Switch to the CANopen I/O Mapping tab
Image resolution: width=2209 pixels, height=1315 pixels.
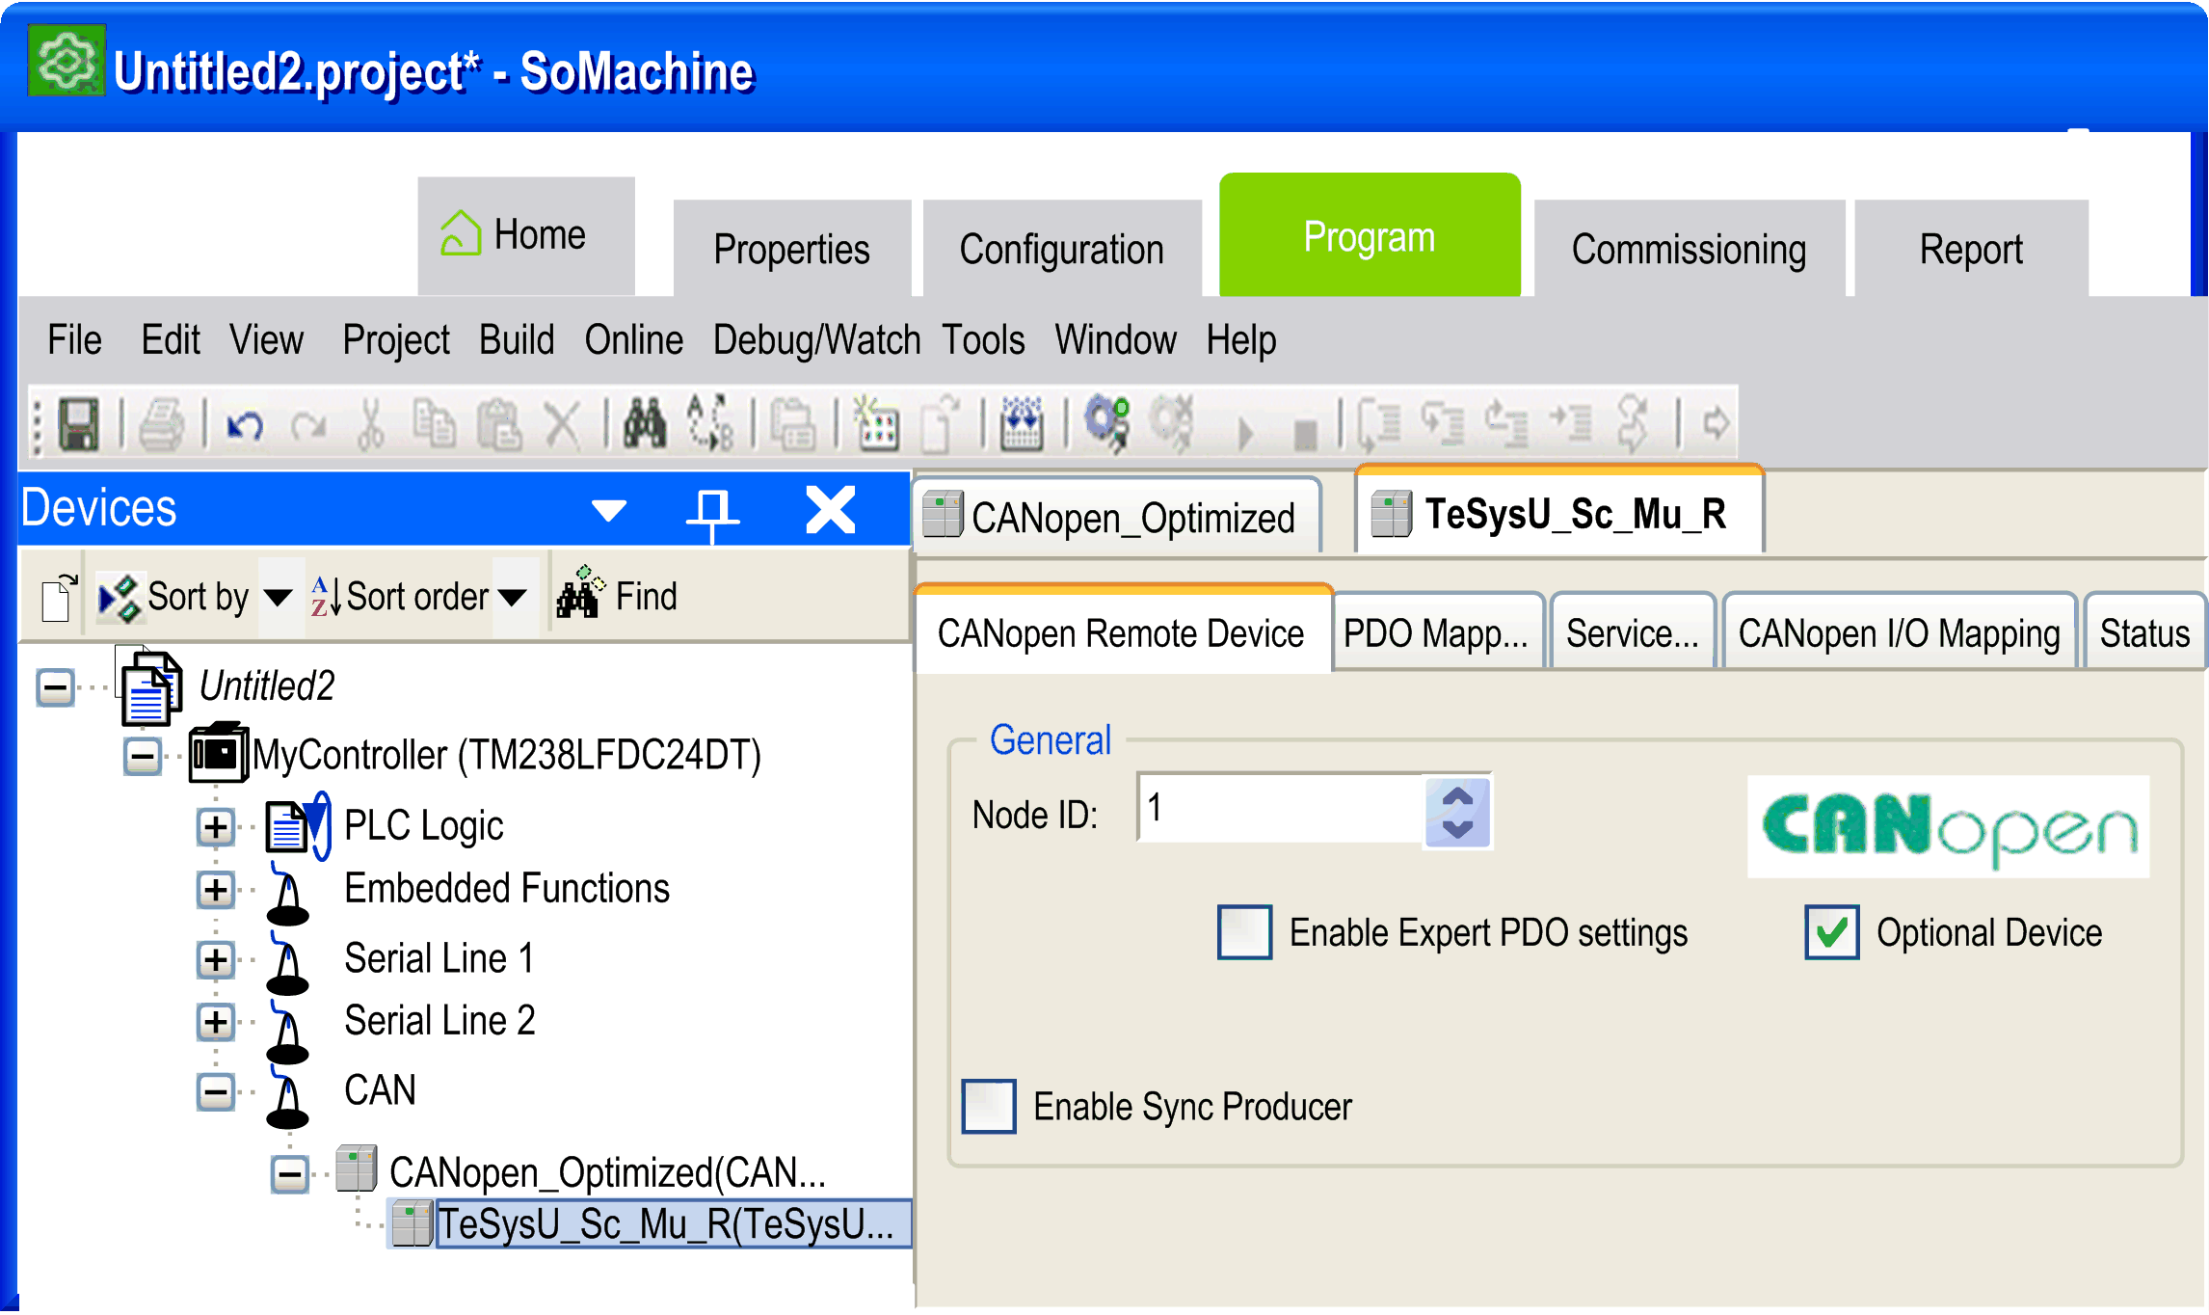(1898, 633)
